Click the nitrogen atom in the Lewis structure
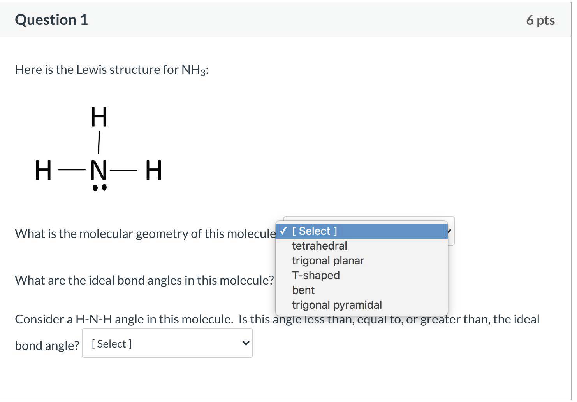The width and height of the screenshot is (577, 402). pos(99,171)
